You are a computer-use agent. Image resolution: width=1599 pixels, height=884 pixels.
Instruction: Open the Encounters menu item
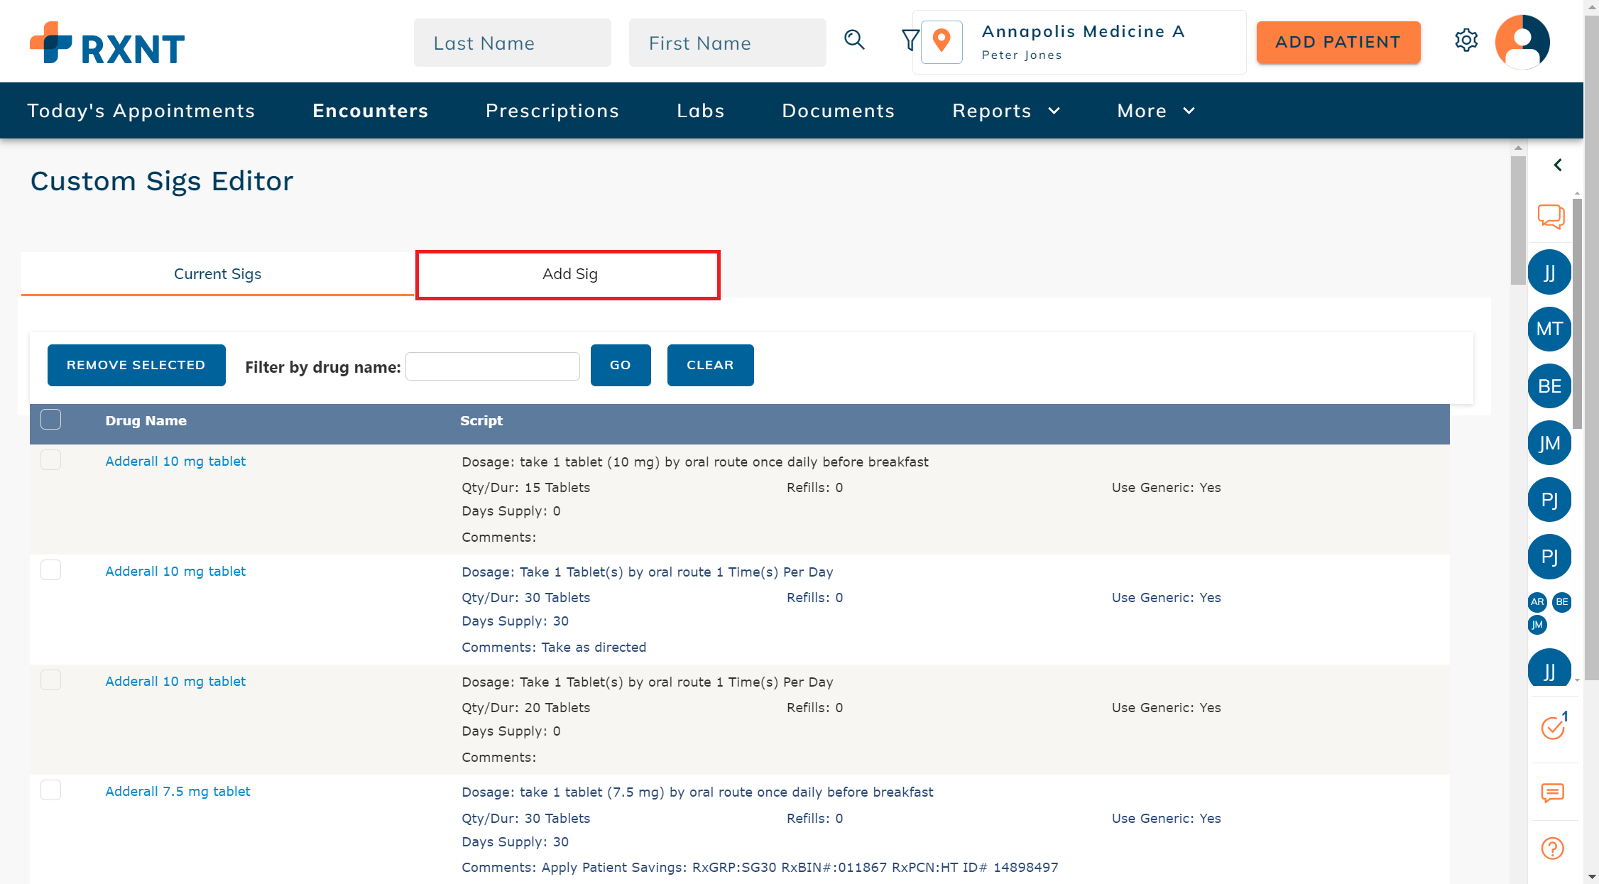point(371,111)
